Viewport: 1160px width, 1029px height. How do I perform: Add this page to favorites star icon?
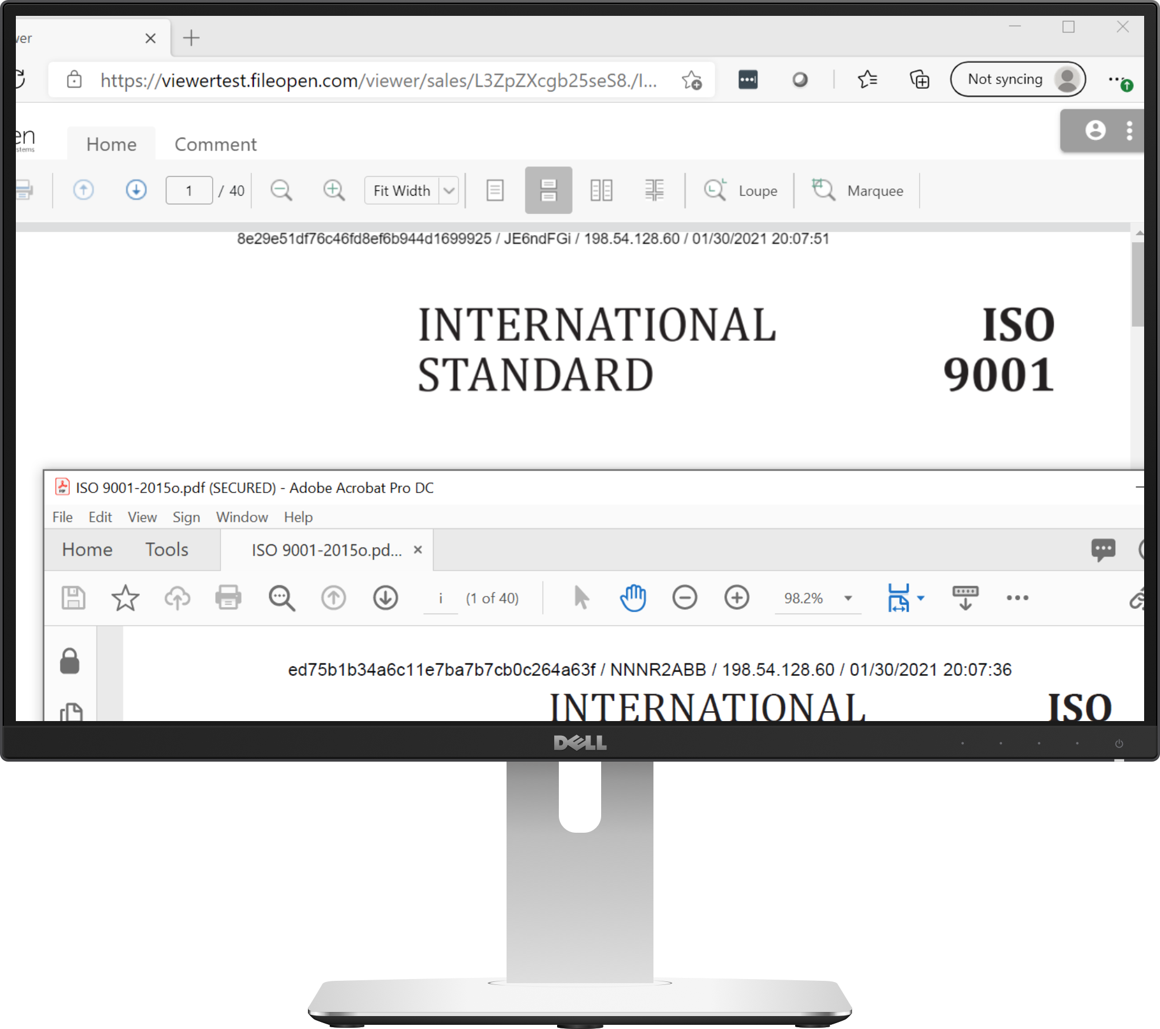(692, 80)
